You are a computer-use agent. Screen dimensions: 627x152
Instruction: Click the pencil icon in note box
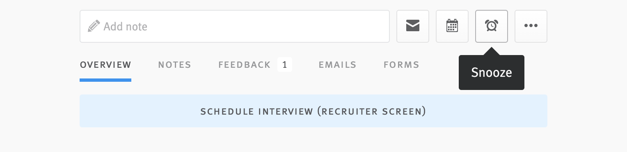pos(94,26)
